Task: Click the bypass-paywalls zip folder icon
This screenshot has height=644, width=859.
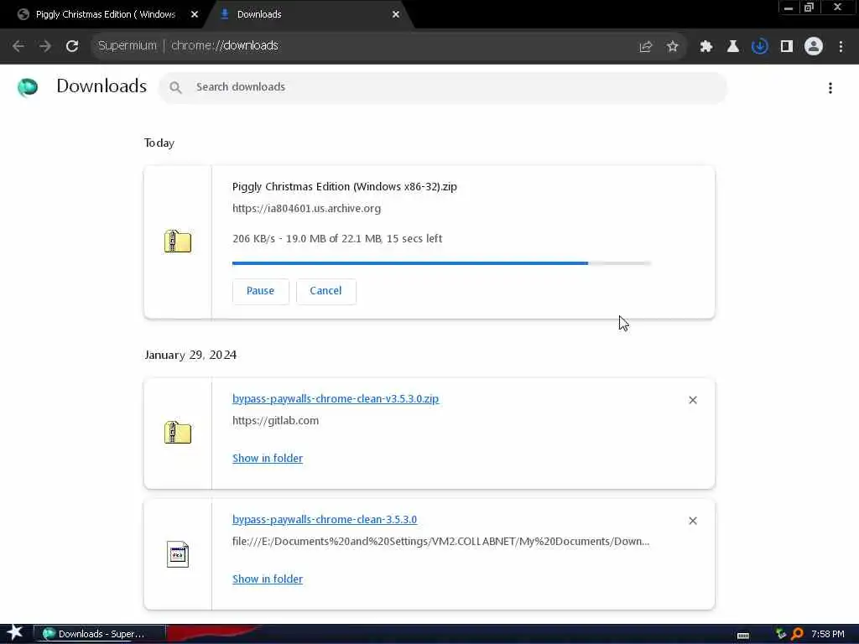Action: click(x=178, y=433)
